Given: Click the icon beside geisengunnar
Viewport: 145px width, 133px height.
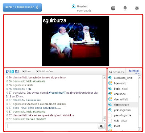Looking at the screenshot, I should (110, 110).
